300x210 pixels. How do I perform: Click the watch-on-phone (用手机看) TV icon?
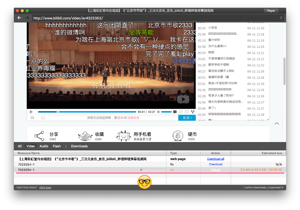[x=123, y=136]
